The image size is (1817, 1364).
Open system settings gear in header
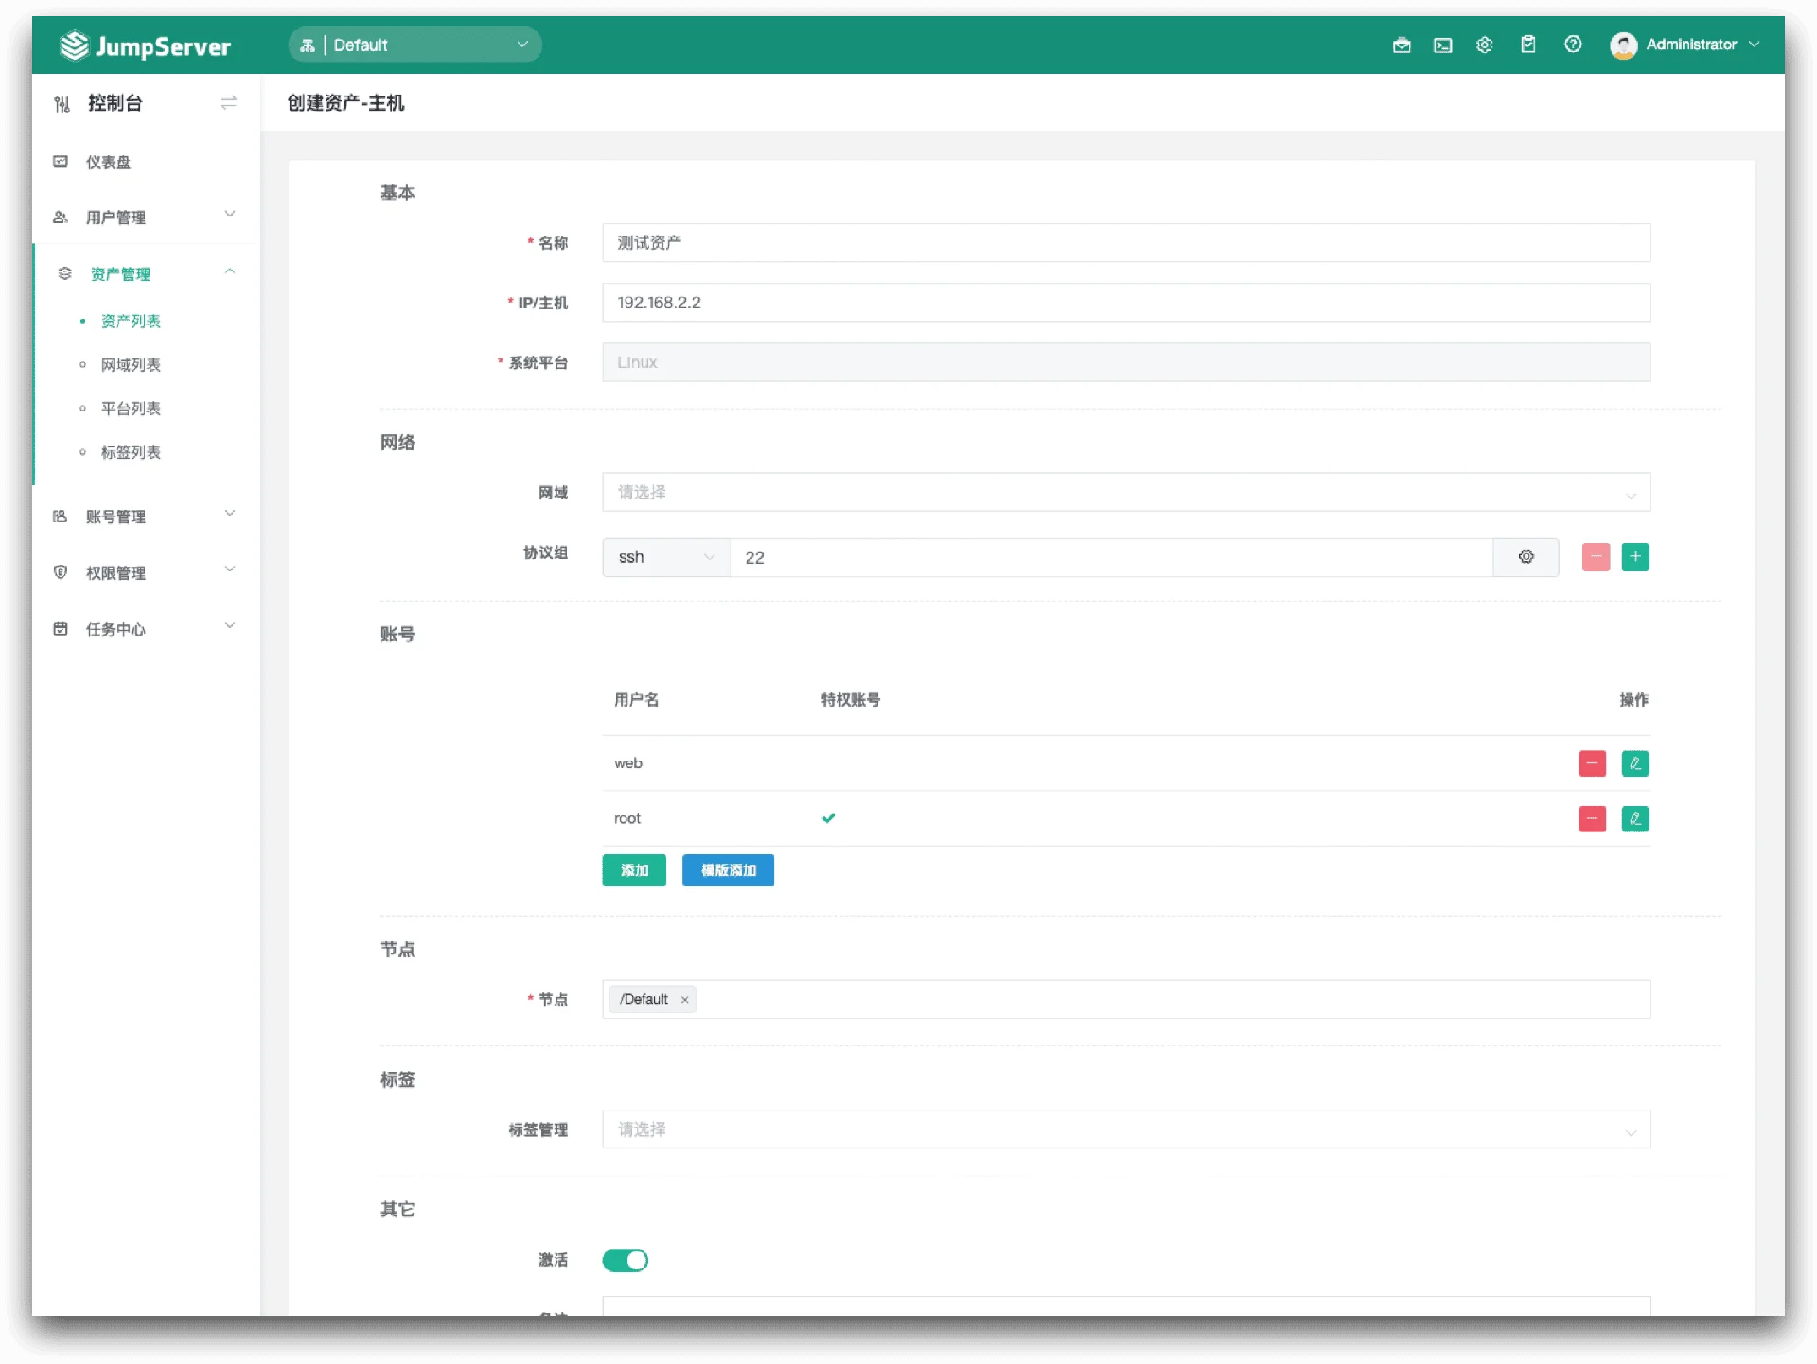coord(1484,44)
